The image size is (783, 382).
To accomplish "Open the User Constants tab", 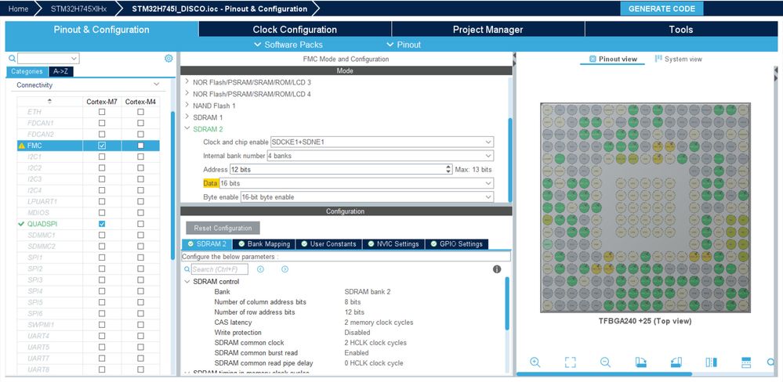I will click(x=329, y=244).
